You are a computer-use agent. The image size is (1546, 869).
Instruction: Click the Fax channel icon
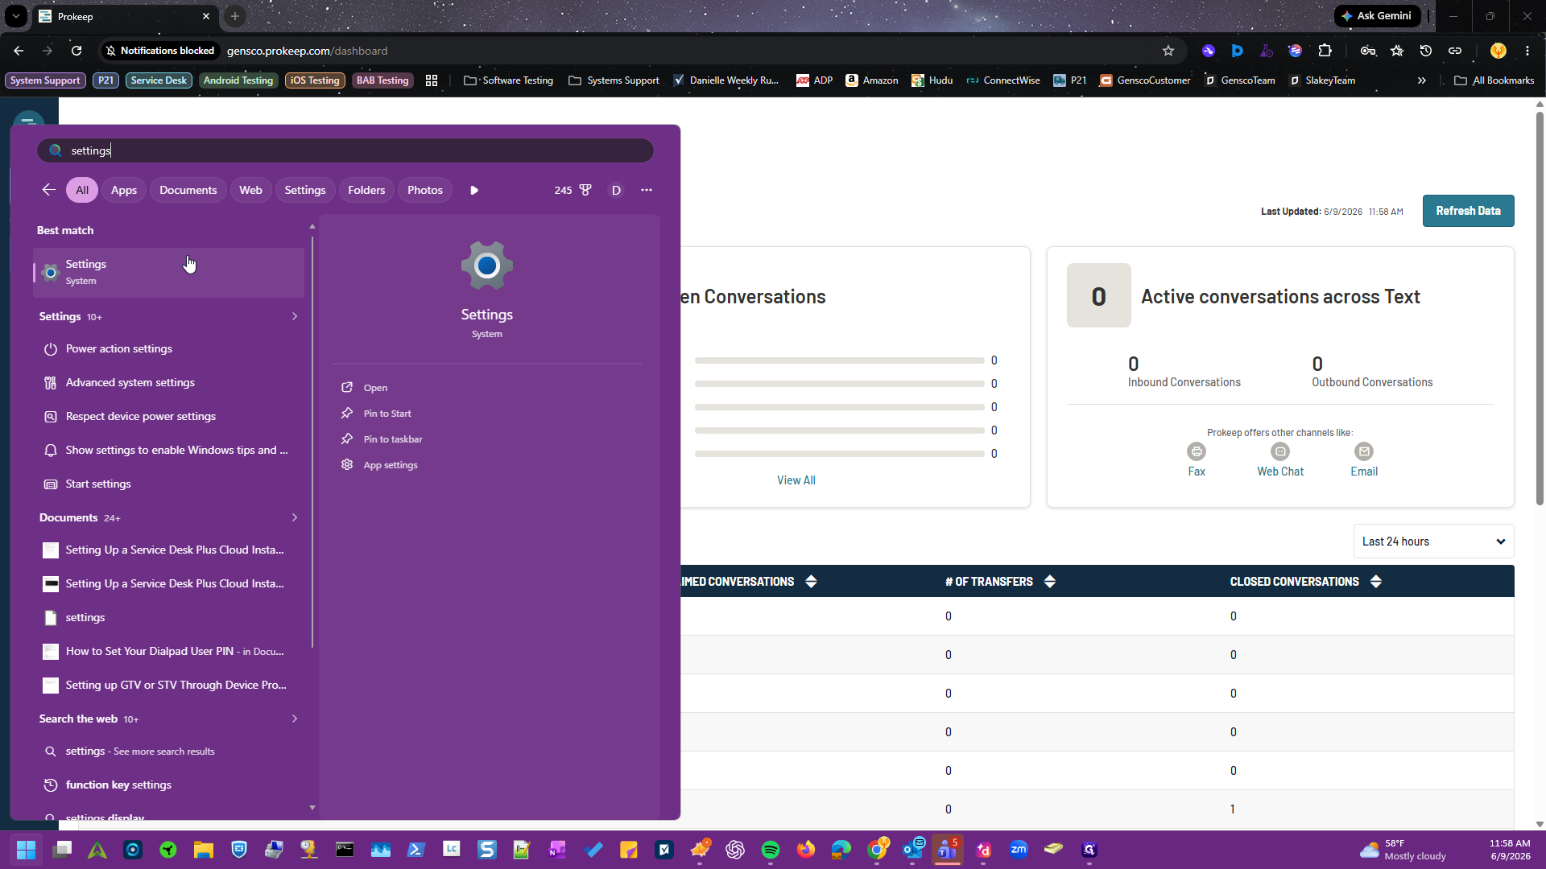coord(1197,451)
